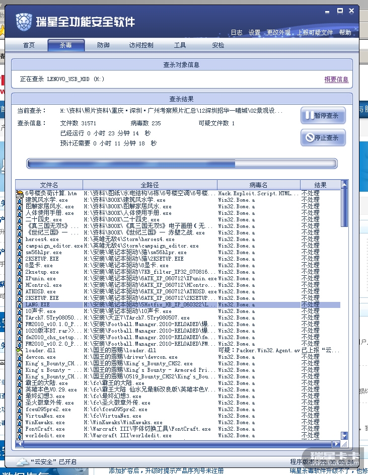Click the virus icon beside XPunin.exe
Image resolution: width=368 pixels, height=475 pixels.
click(x=20, y=278)
